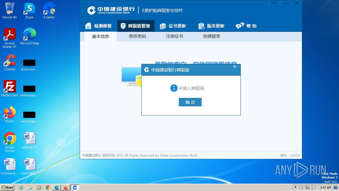Viewport: 339px width, 191px height.
Task: Open Chrome from the taskbar
Action: click(x=48, y=188)
